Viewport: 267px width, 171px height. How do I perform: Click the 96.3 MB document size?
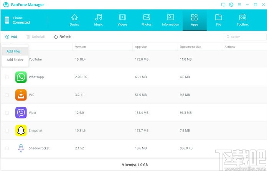pyautogui.click(x=186, y=113)
